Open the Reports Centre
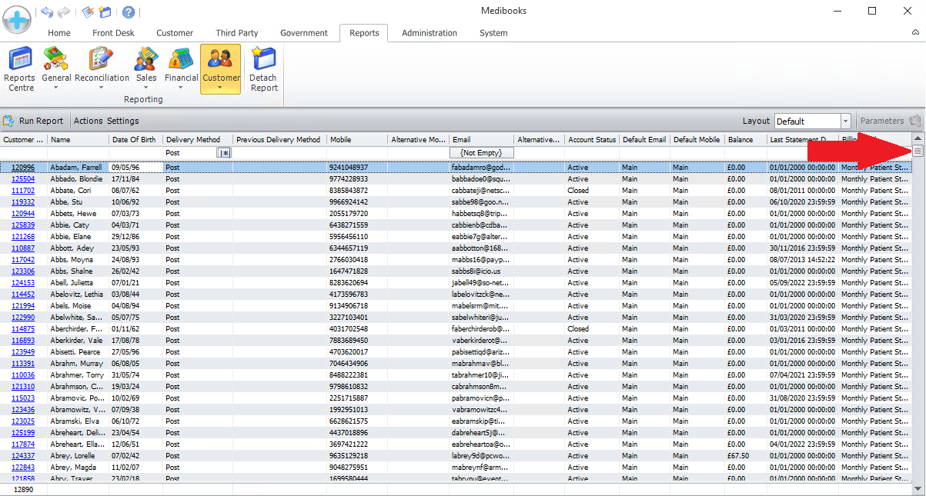Screen dimensions: 926x496 (x=19, y=68)
